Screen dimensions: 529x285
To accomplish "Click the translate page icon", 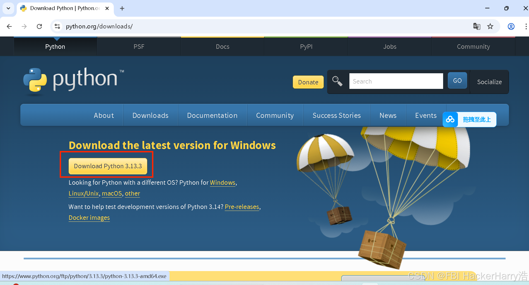I will coord(477,26).
